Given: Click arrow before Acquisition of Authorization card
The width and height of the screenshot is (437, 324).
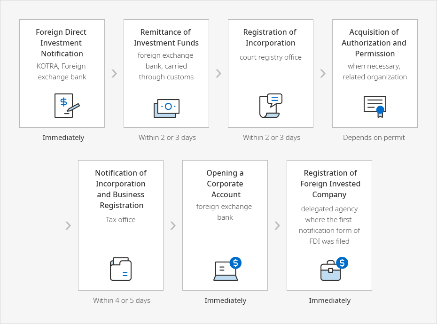Looking at the screenshot, I should (x=323, y=74).
